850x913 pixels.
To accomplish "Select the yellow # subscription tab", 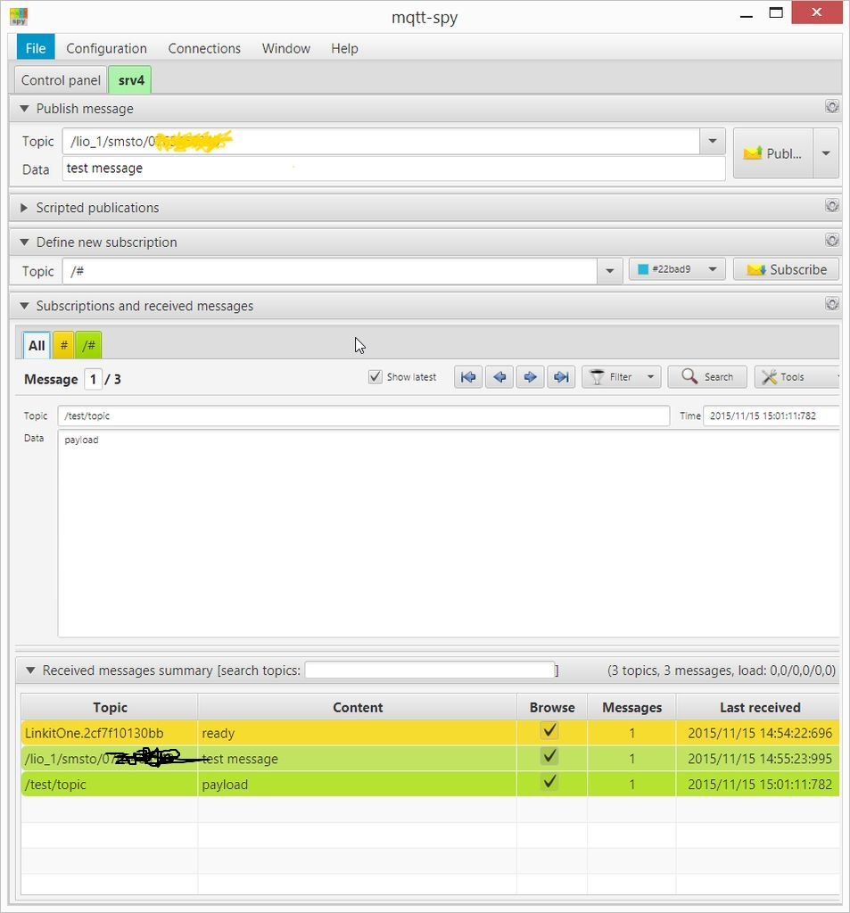I will 63,345.
